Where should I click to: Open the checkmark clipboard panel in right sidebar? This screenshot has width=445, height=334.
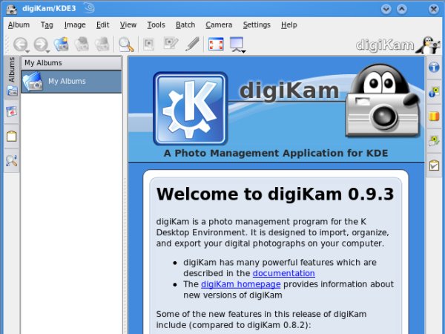click(x=434, y=165)
